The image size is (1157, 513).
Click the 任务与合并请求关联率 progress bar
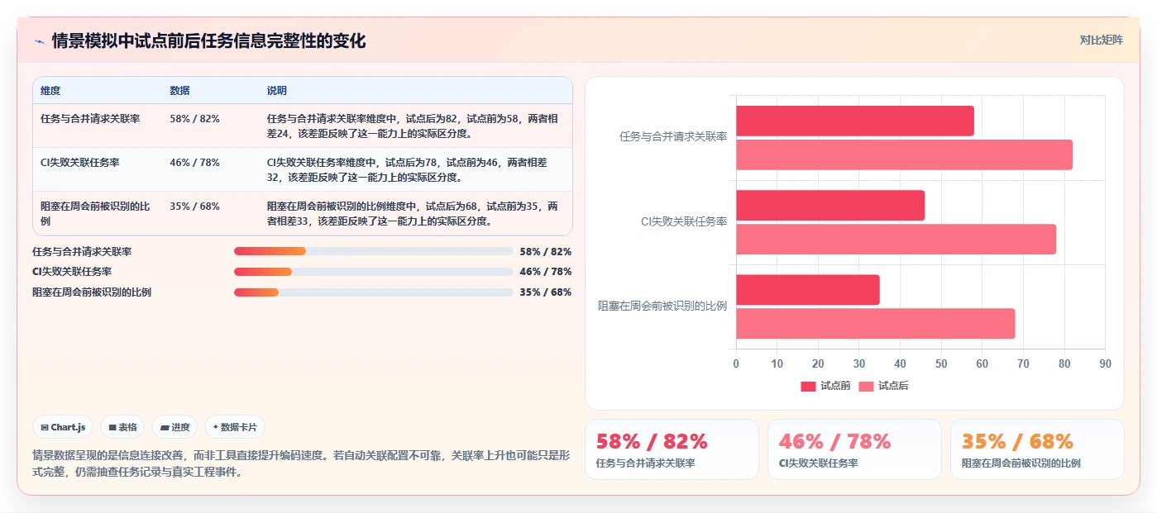tap(374, 251)
